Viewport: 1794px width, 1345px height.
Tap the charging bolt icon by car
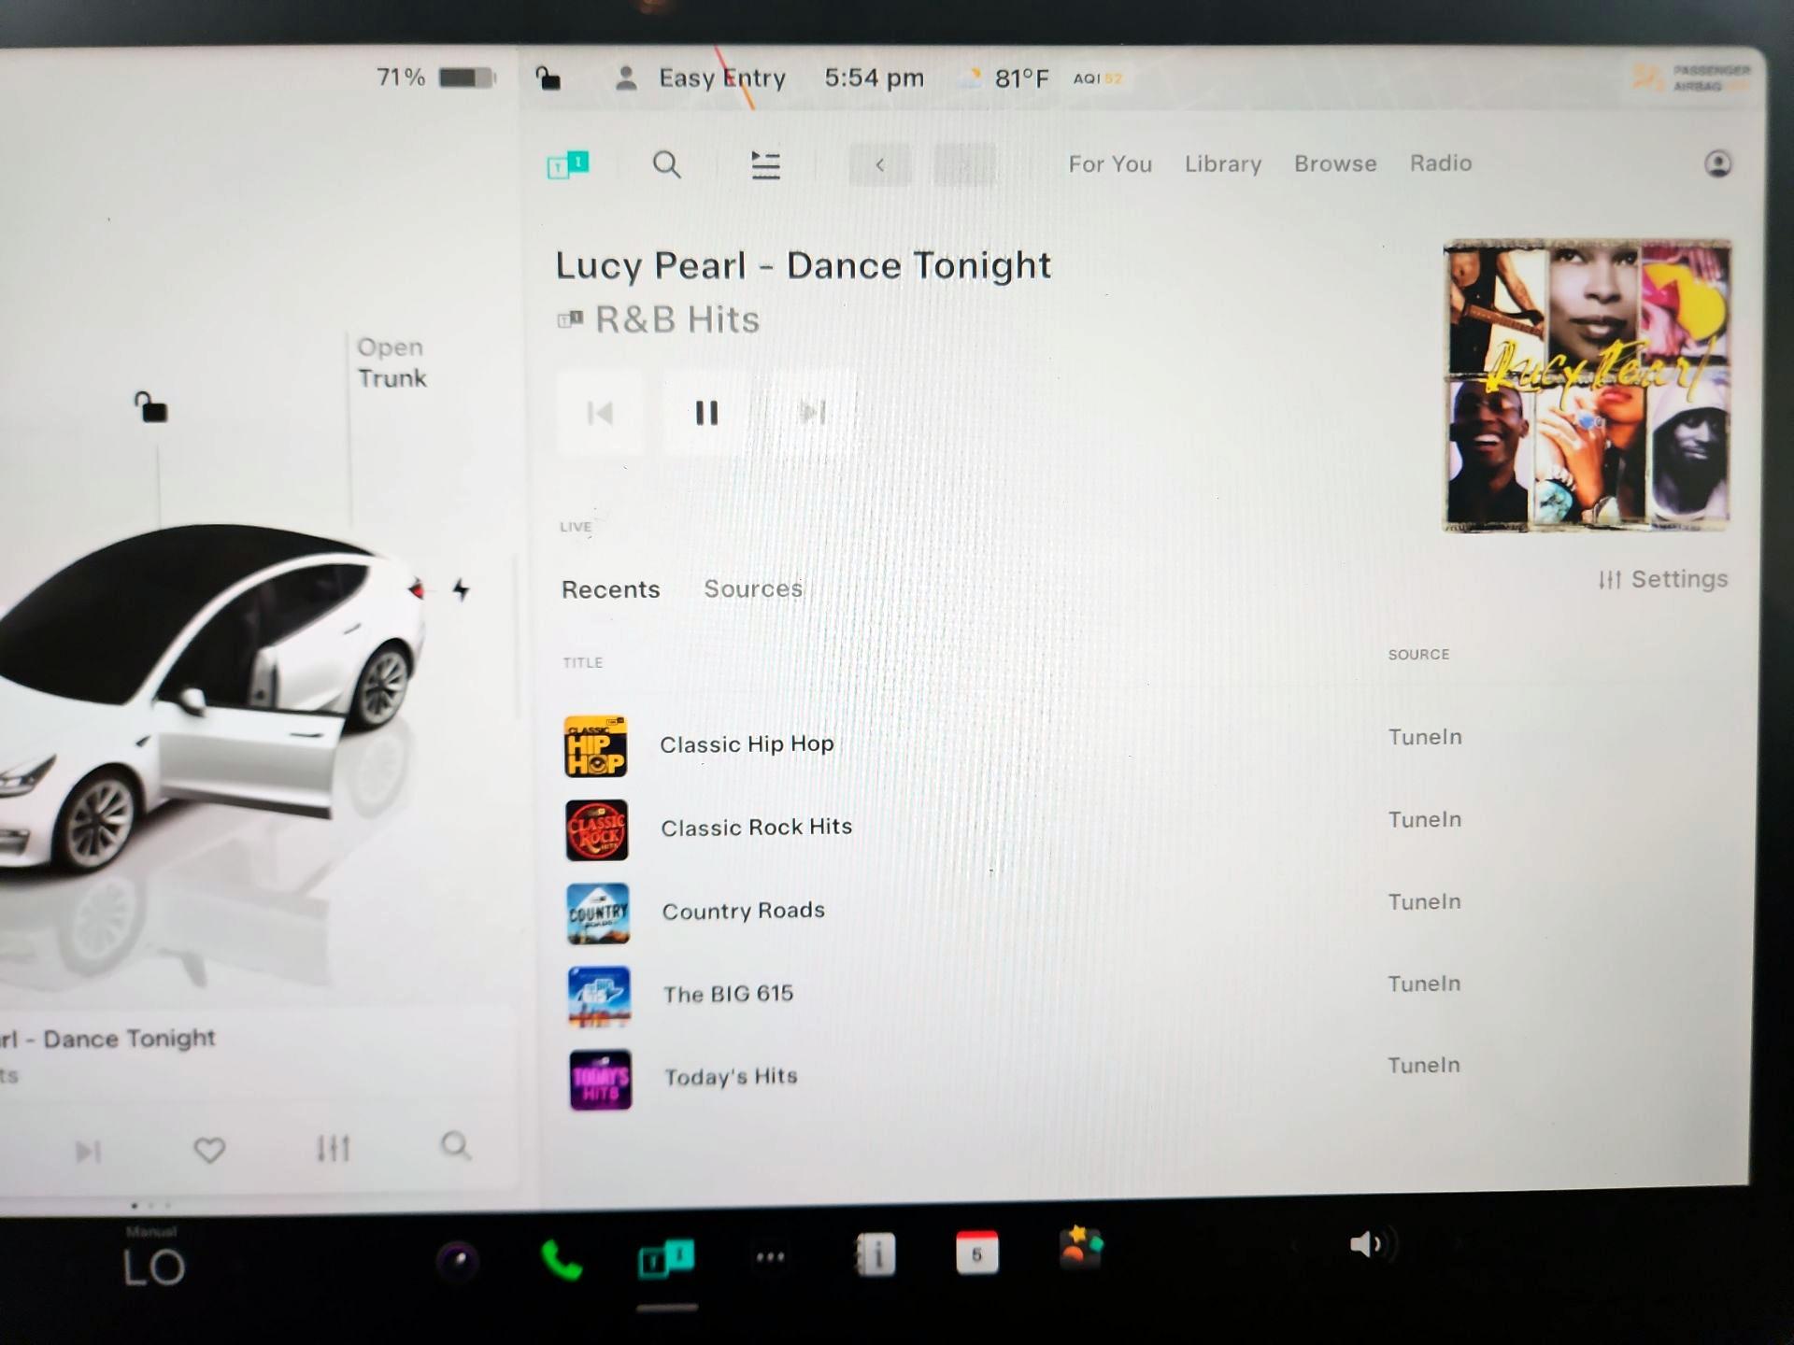(x=461, y=589)
